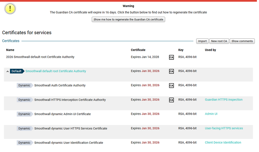This screenshot has height=152, width=259.
Task: Select 'Smoothwall dynamic User HTTPS Services Certificate' name
Action: click(71, 129)
